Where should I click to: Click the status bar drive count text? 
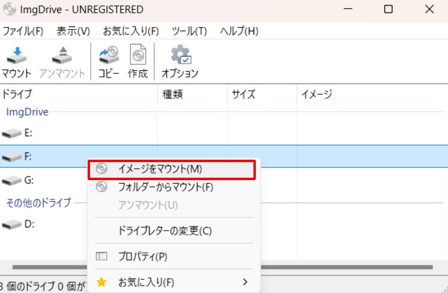coord(44,286)
